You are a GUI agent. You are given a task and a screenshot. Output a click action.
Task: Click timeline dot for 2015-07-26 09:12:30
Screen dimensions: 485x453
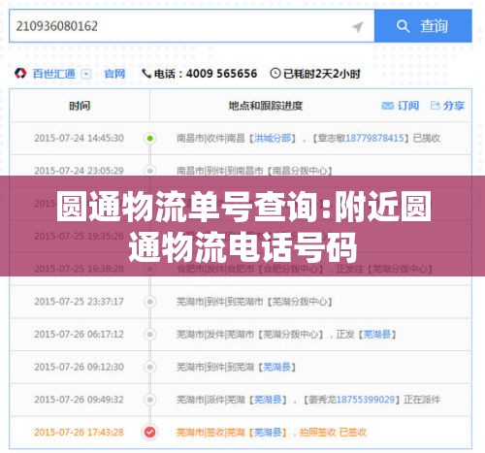(x=149, y=367)
